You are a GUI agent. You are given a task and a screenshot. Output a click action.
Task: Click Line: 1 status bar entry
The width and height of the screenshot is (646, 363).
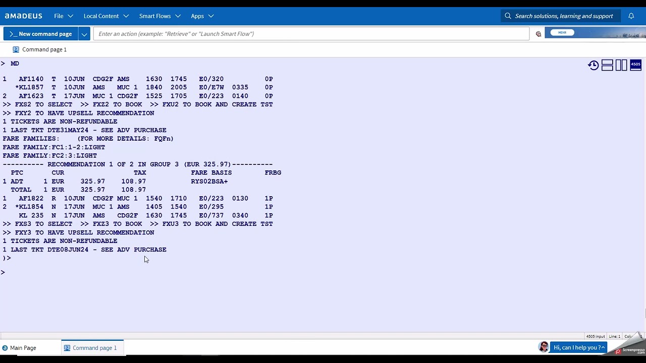pos(615,336)
